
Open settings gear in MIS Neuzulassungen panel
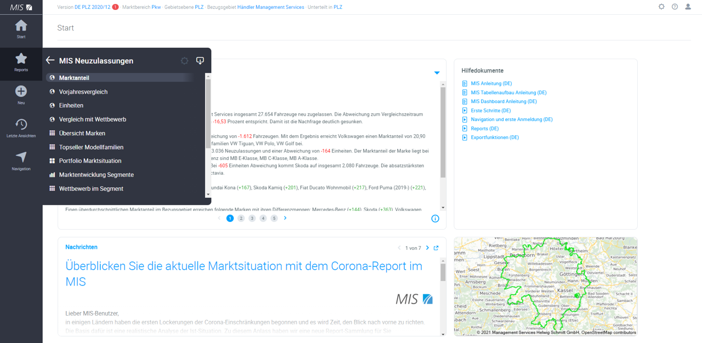184,60
